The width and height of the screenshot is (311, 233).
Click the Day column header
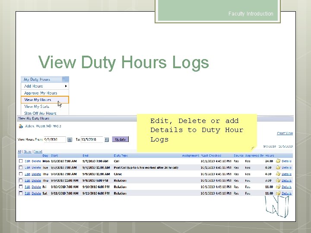[45, 156]
